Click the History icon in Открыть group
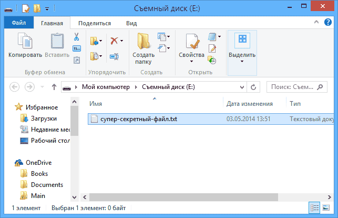The height and width of the screenshot is (218, 338). click(x=212, y=60)
